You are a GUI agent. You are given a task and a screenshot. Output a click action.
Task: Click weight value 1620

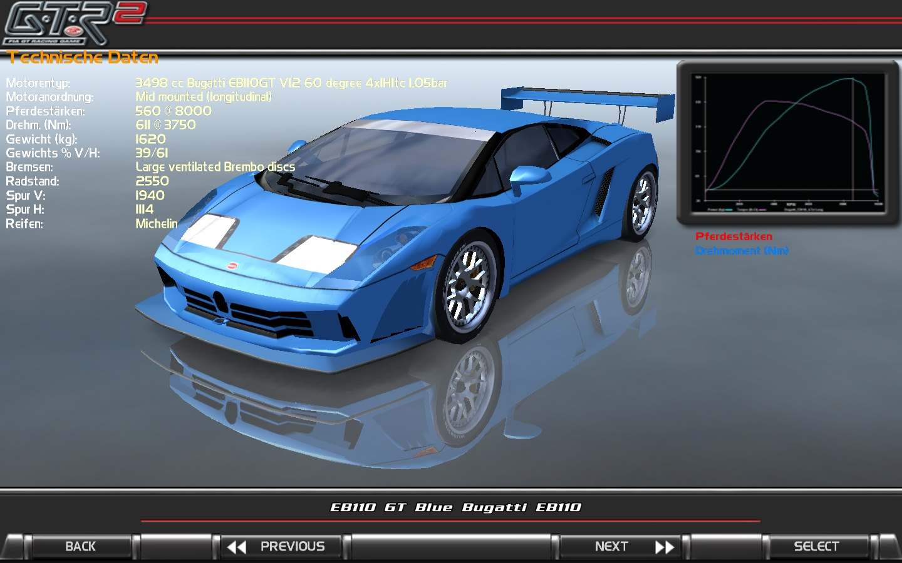pos(151,139)
